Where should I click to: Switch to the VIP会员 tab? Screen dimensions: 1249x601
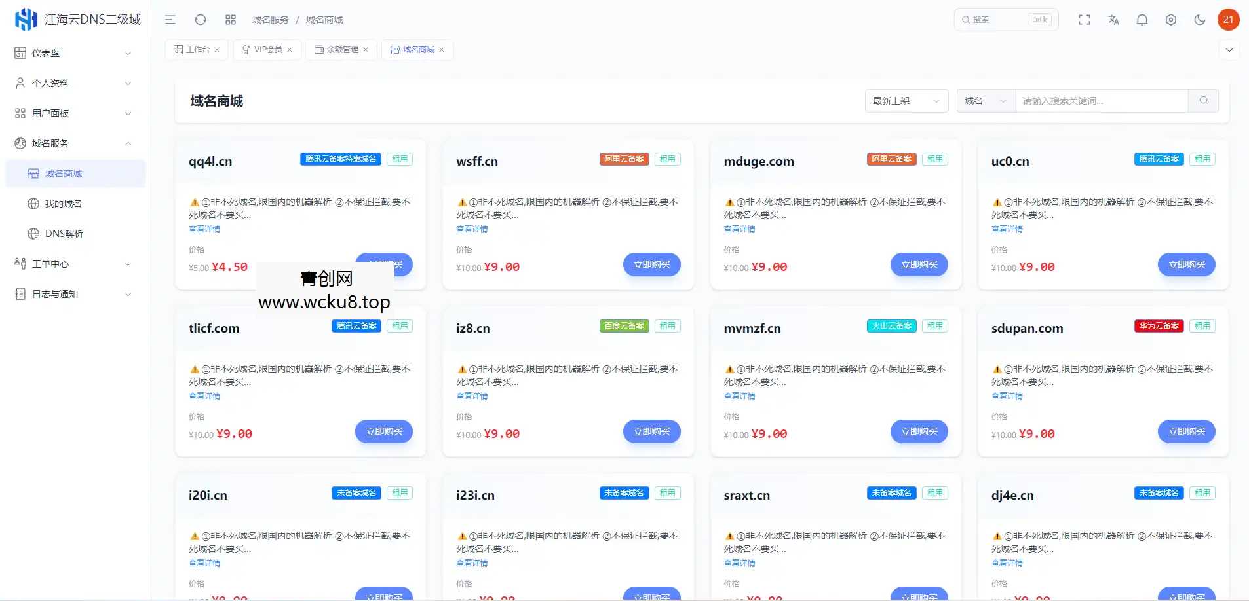click(266, 49)
